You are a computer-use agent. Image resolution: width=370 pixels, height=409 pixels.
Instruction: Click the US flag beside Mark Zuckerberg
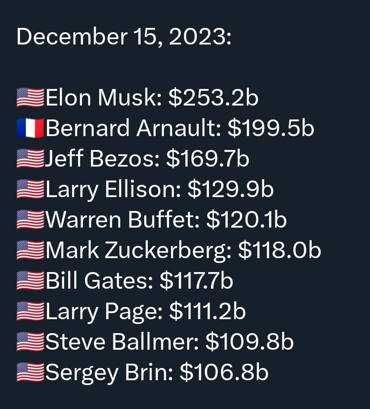(30, 250)
